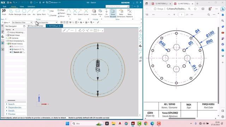Image resolution: width=226 pixels, height=127 pixels.
Task: Activate the Mirror curve command
Action: pos(61,16)
